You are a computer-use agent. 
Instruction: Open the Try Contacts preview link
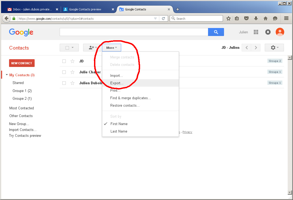coord(25,135)
